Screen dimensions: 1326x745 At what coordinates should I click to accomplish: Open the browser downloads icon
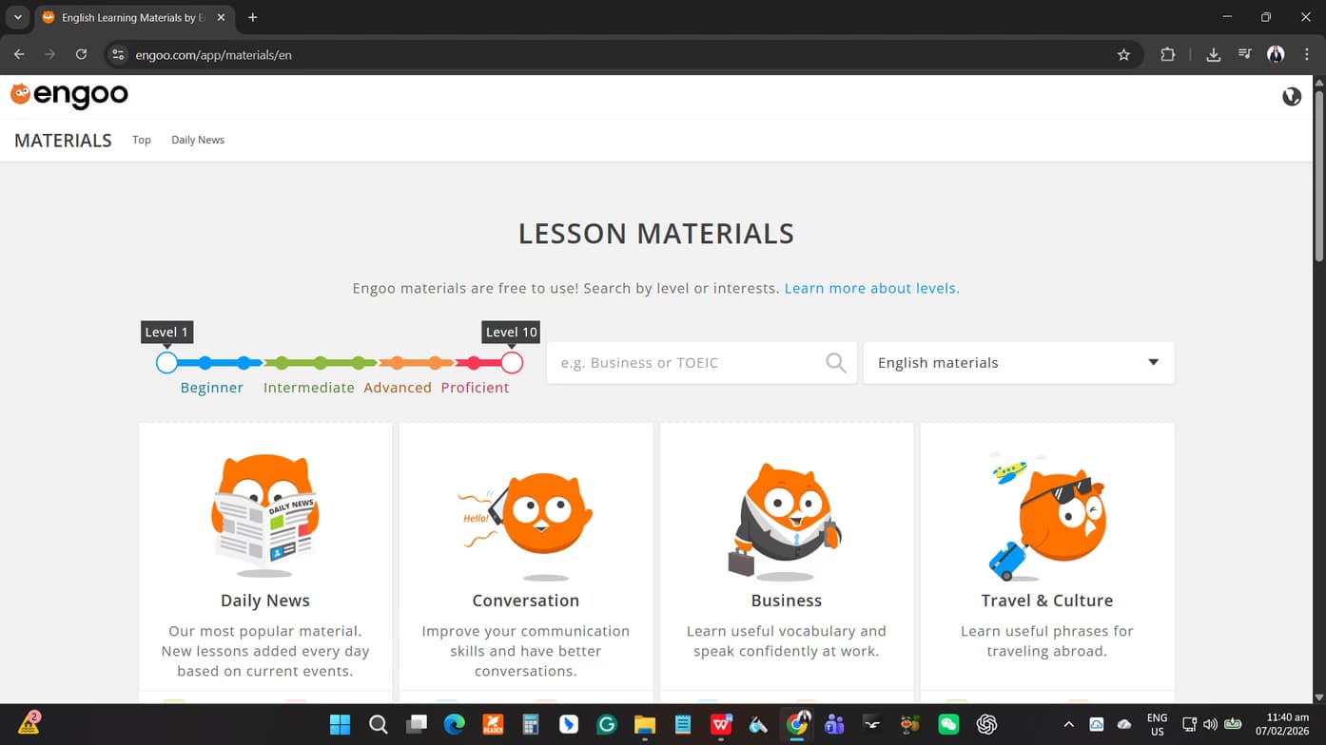tap(1213, 54)
